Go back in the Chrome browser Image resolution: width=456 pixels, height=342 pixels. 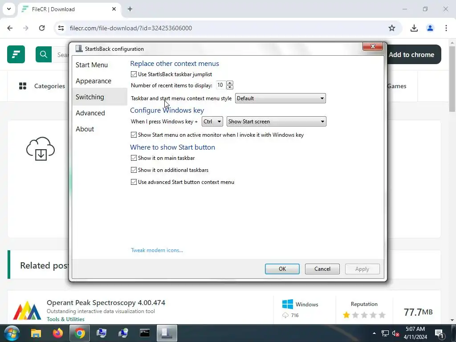coord(10,28)
